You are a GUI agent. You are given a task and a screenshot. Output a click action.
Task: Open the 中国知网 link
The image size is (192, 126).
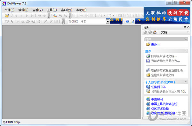pos(157,99)
